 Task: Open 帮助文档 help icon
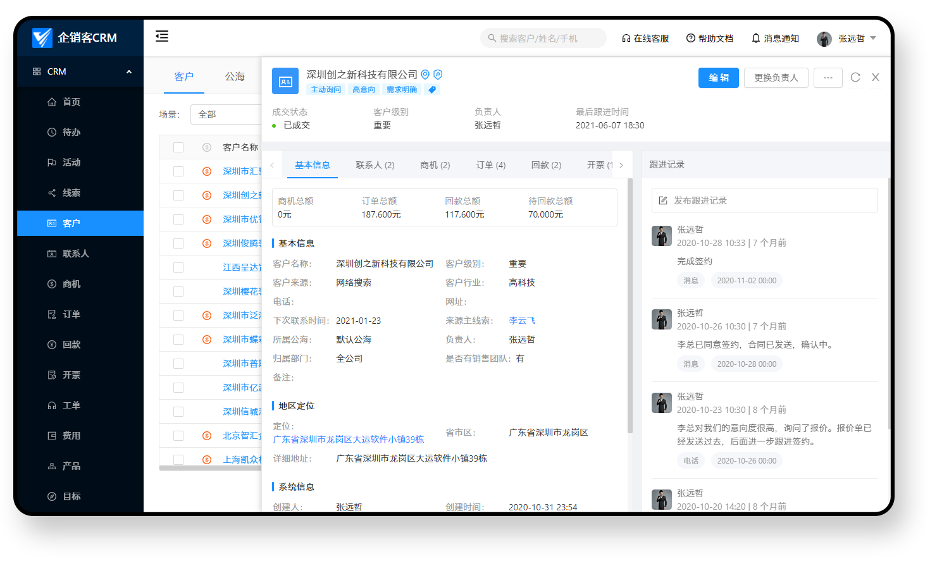point(691,39)
